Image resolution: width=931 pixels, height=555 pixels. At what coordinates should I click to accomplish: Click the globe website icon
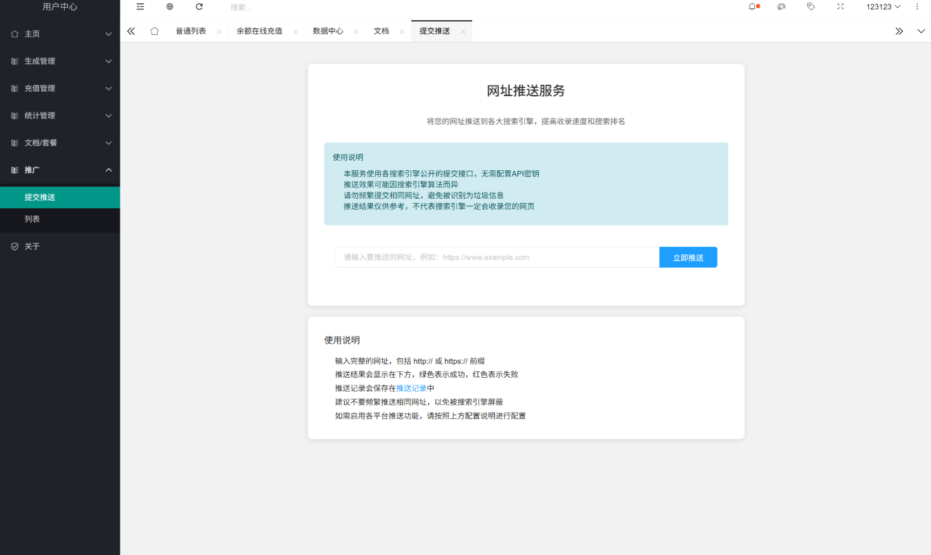tap(170, 7)
